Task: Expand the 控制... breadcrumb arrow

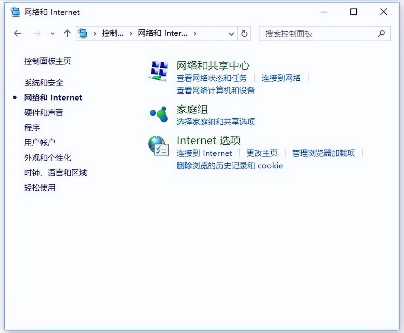Action: [x=130, y=33]
